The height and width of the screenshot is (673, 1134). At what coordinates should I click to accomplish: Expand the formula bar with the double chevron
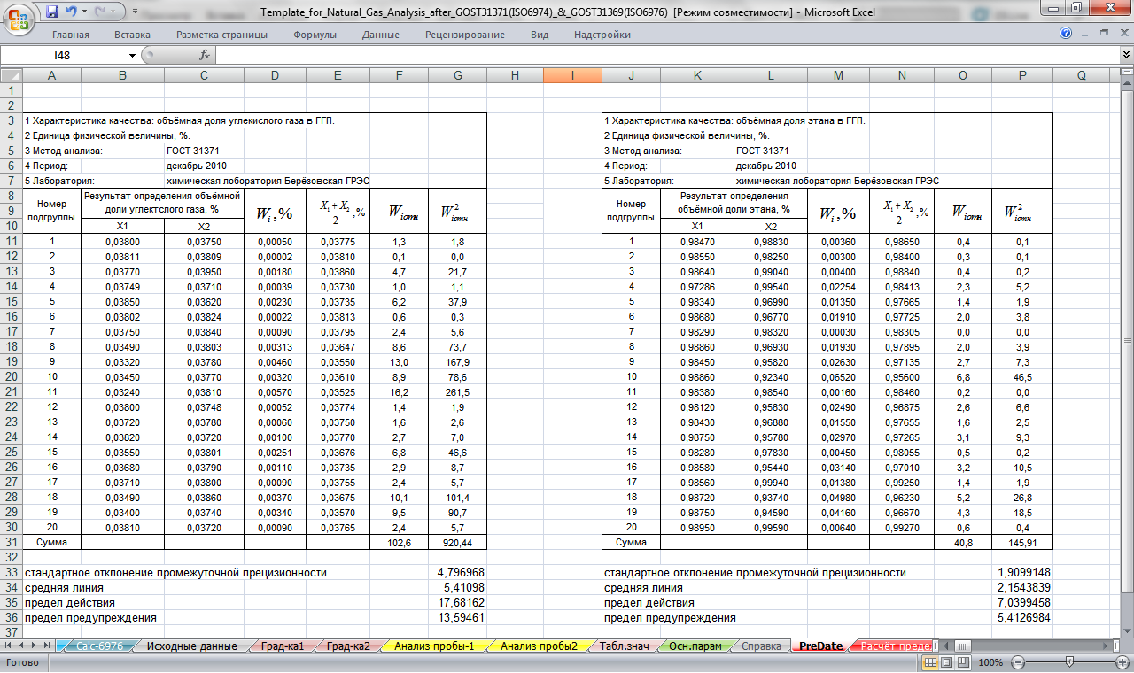[1125, 55]
